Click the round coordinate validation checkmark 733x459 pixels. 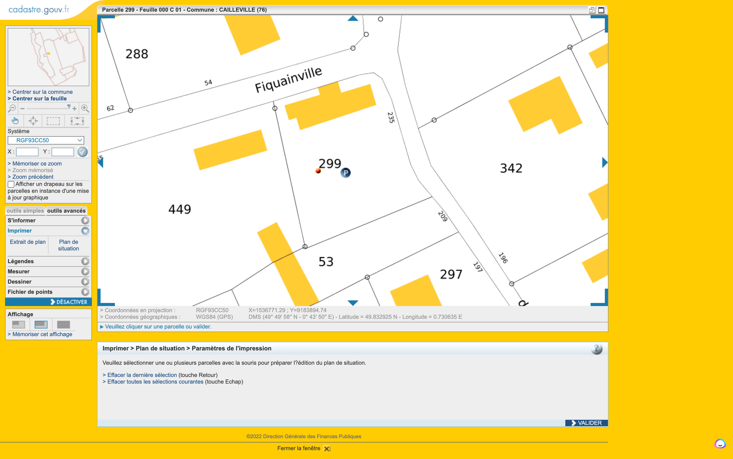[82, 152]
